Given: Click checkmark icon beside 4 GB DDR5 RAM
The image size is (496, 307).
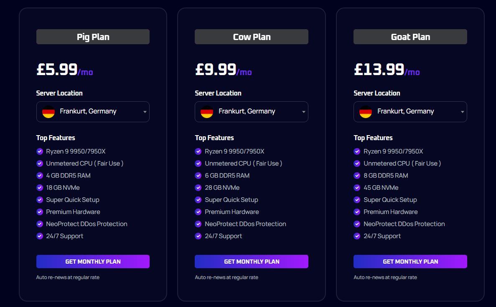Looking at the screenshot, I should [x=40, y=176].
